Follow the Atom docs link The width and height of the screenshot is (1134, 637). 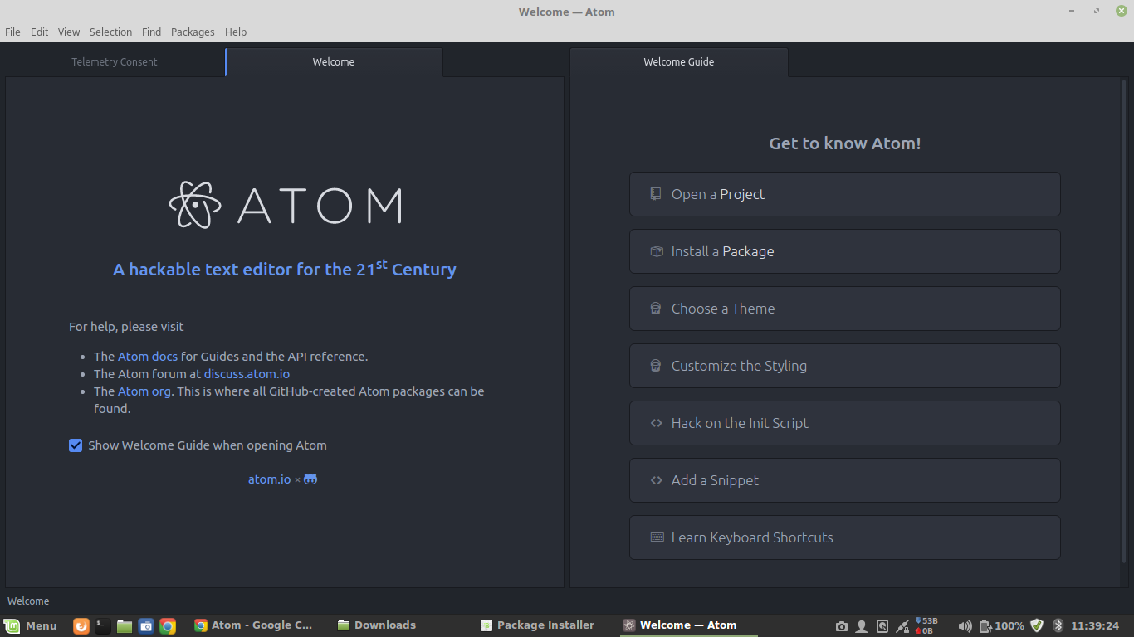click(148, 357)
